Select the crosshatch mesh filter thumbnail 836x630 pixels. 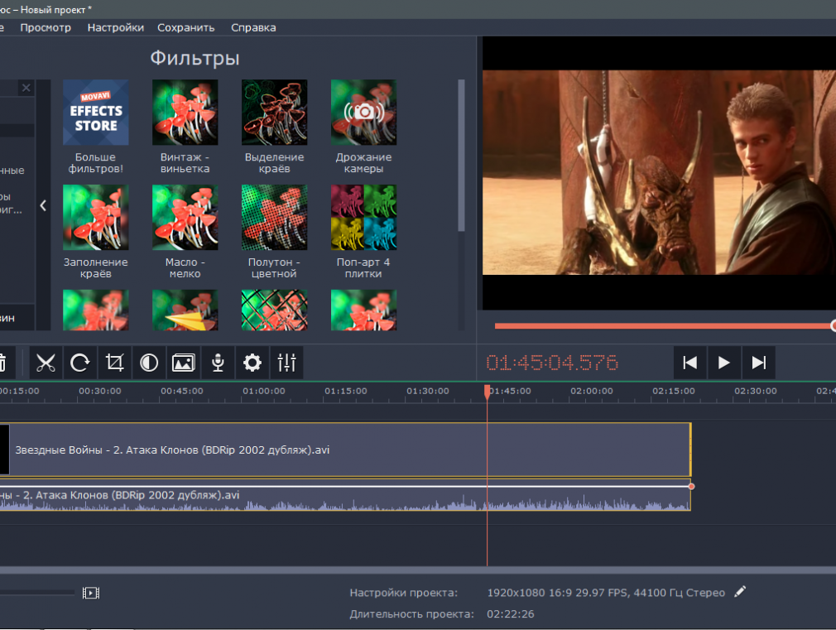click(275, 310)
